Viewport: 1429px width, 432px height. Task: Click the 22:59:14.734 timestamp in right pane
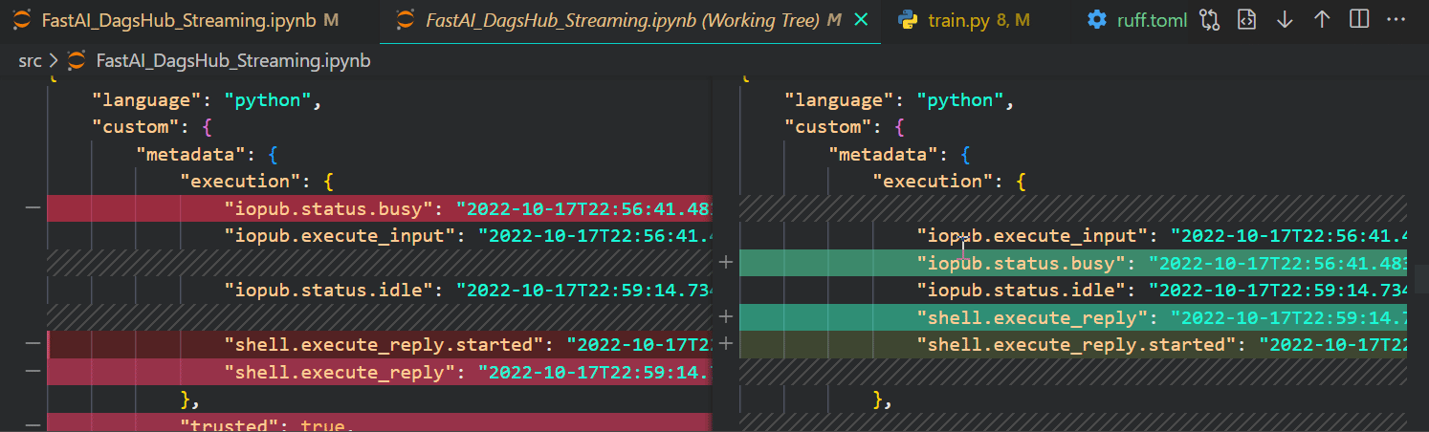[x=1277, y=290]
